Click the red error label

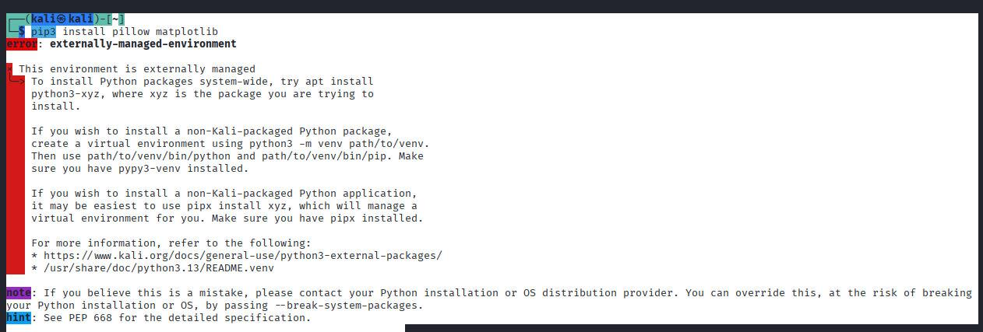(21, 44)
